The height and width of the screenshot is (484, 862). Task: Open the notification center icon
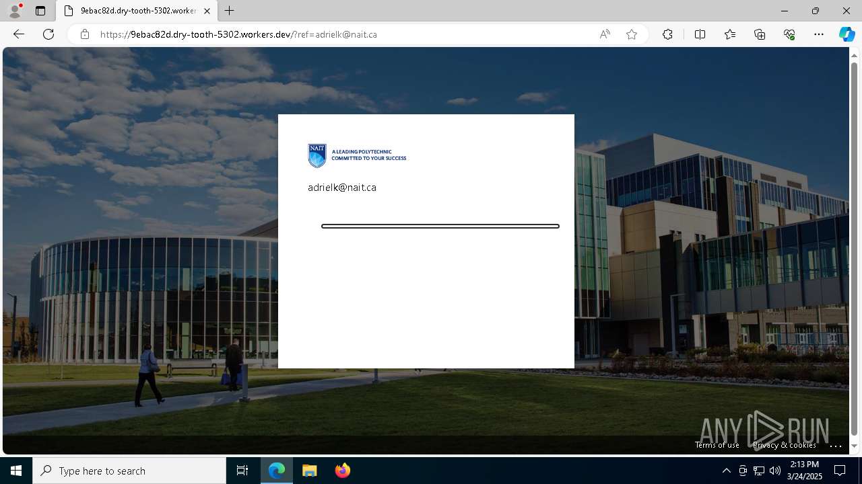[x=840, y=471]
